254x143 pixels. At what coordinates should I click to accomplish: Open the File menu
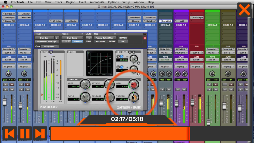pyautogui.click(x=30, y=2)
